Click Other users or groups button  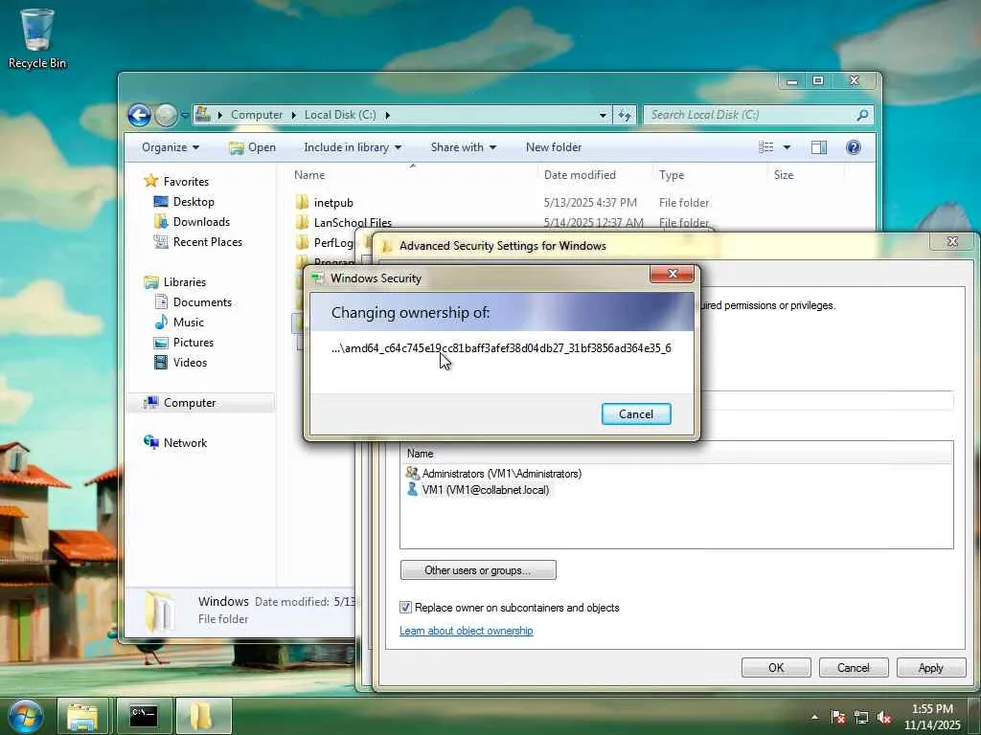(x=478, y=570)
